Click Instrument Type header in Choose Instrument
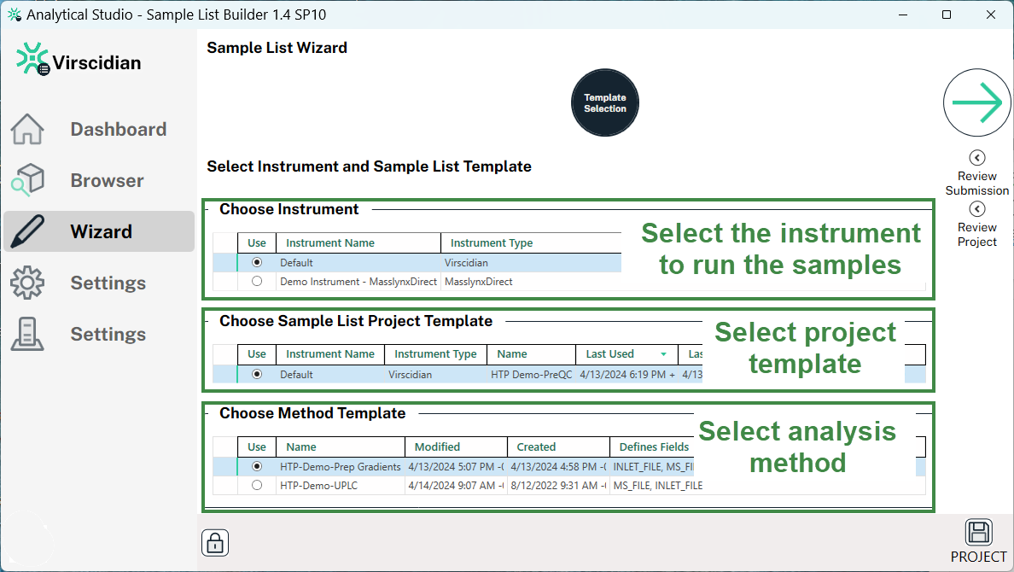1014x572 pixels. (531, 242)
